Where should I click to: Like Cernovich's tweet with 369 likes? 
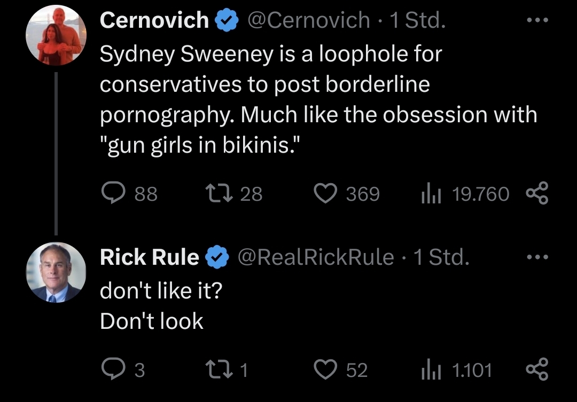click(x=346, y=193)
